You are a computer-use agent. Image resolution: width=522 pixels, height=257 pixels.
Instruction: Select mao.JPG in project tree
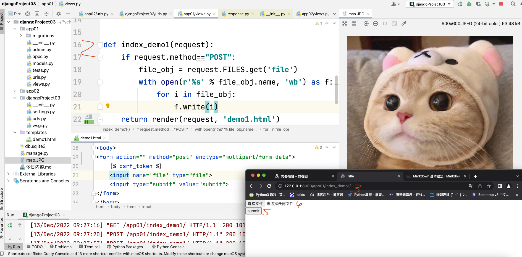pos(35,160)
